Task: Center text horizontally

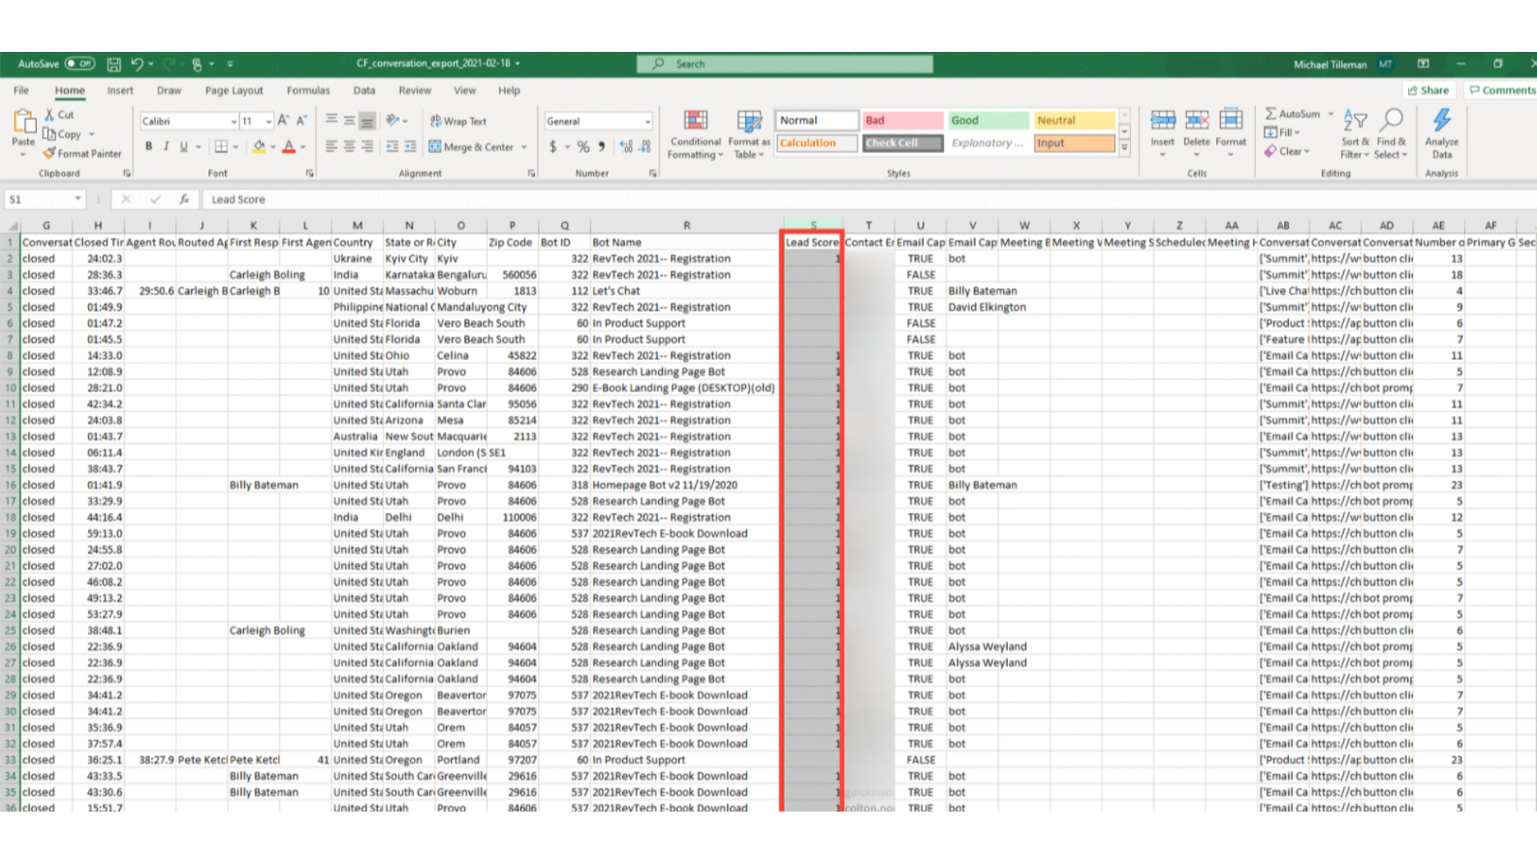Action: click(349, 146)
